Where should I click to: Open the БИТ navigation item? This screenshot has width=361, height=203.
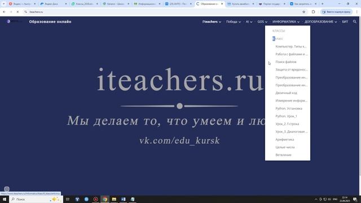pos(345,21)
